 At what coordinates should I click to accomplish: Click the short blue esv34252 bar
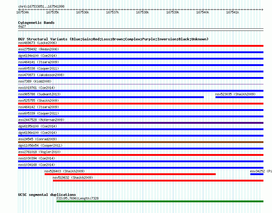point(257,174)
